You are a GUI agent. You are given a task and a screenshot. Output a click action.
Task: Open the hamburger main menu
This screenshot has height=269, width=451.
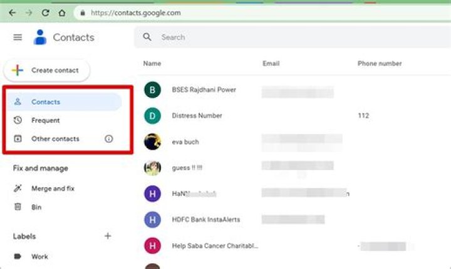[18, 37]
